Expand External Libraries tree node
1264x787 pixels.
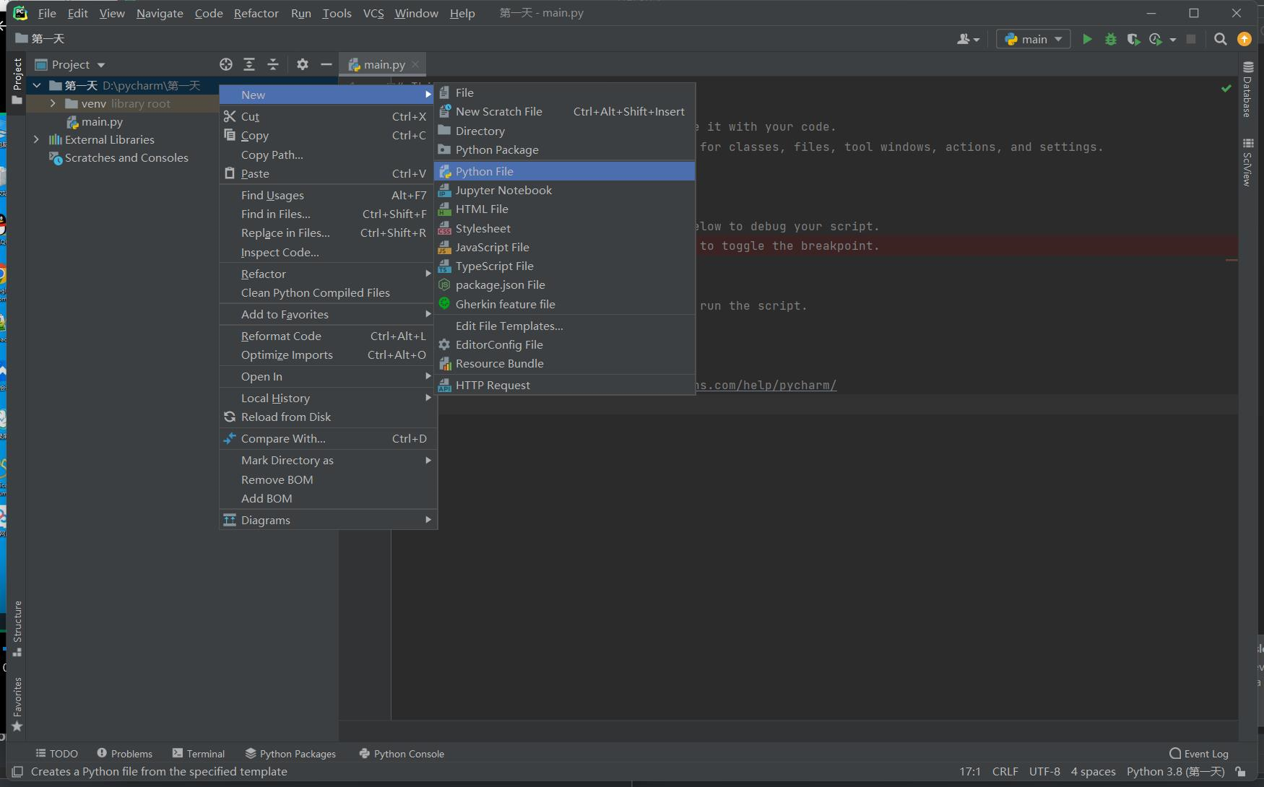[36, 139]
